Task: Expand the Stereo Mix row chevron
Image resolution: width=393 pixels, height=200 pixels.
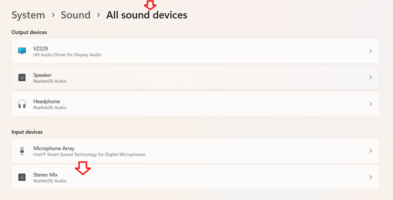Action: (x=371, y=177)
